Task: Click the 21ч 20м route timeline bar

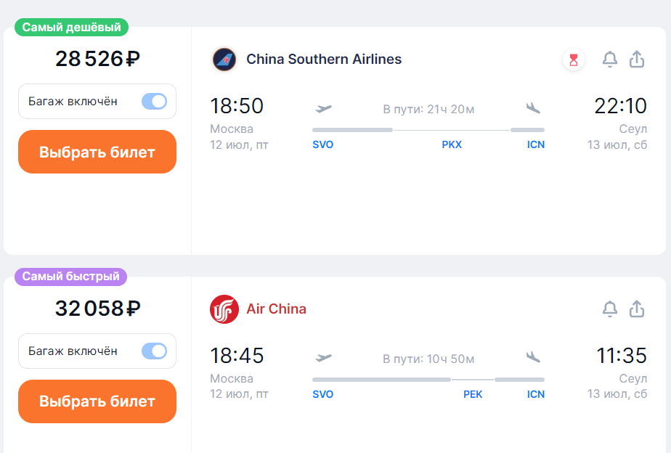Action: (428, 130)
